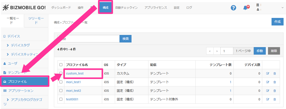Expand デバイスタグ in the sidebar

pos(20,45)
